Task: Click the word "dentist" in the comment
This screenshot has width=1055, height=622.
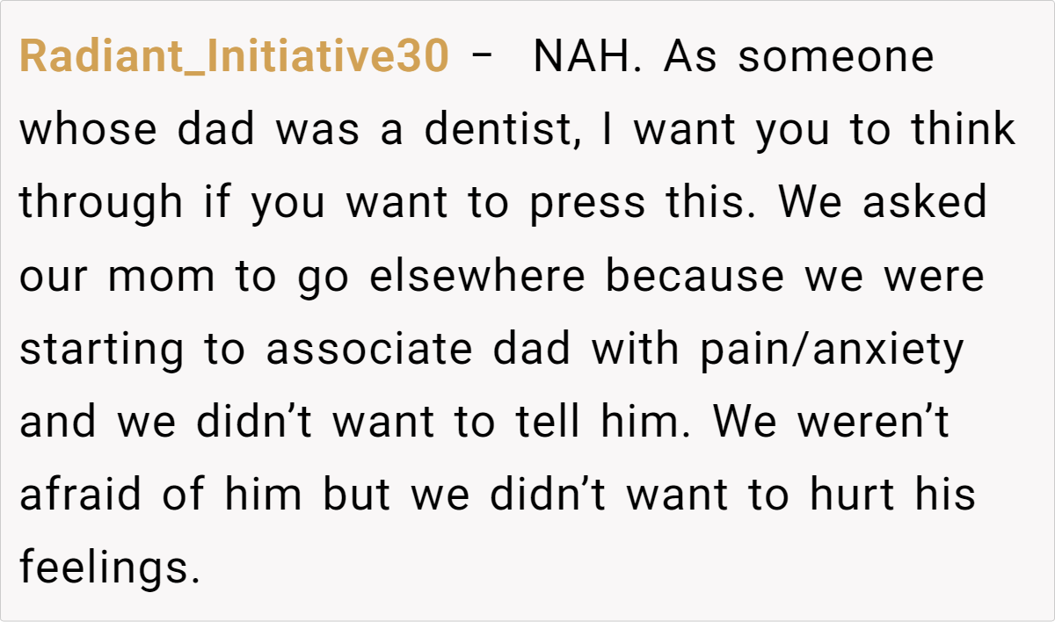Action: 502,131
